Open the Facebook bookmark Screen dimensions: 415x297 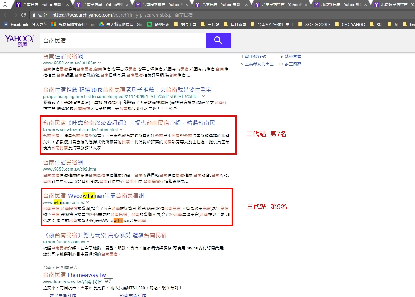(25, 24)
